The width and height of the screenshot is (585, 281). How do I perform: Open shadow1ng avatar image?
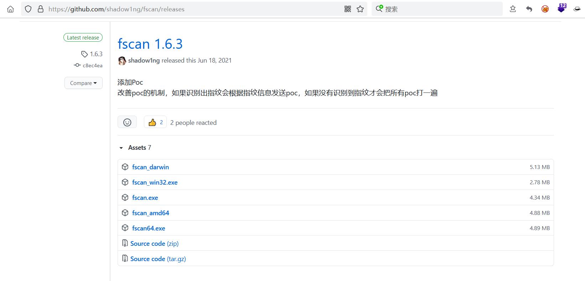(x=122, y=61)
